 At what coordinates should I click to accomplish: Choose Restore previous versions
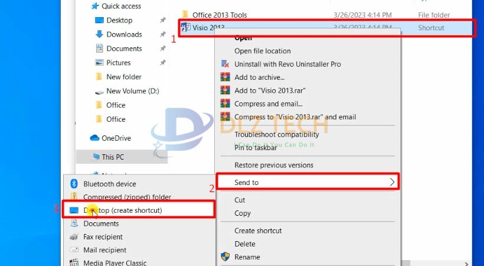tap(274, 165)
